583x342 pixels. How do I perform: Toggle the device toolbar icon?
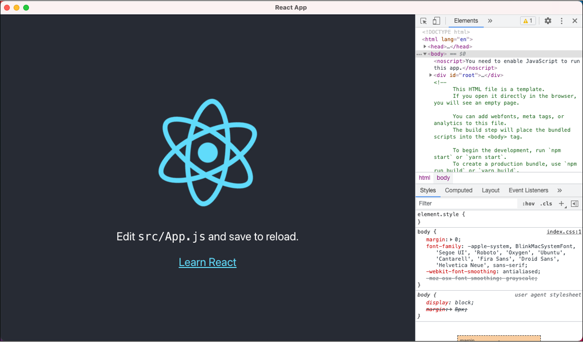(x=436, y=20)
